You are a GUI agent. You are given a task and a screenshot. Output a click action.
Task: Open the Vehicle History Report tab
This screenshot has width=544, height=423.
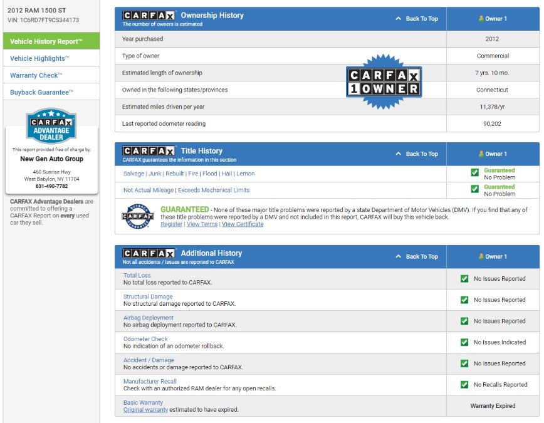pyautogui.click(x=51, y=41)
